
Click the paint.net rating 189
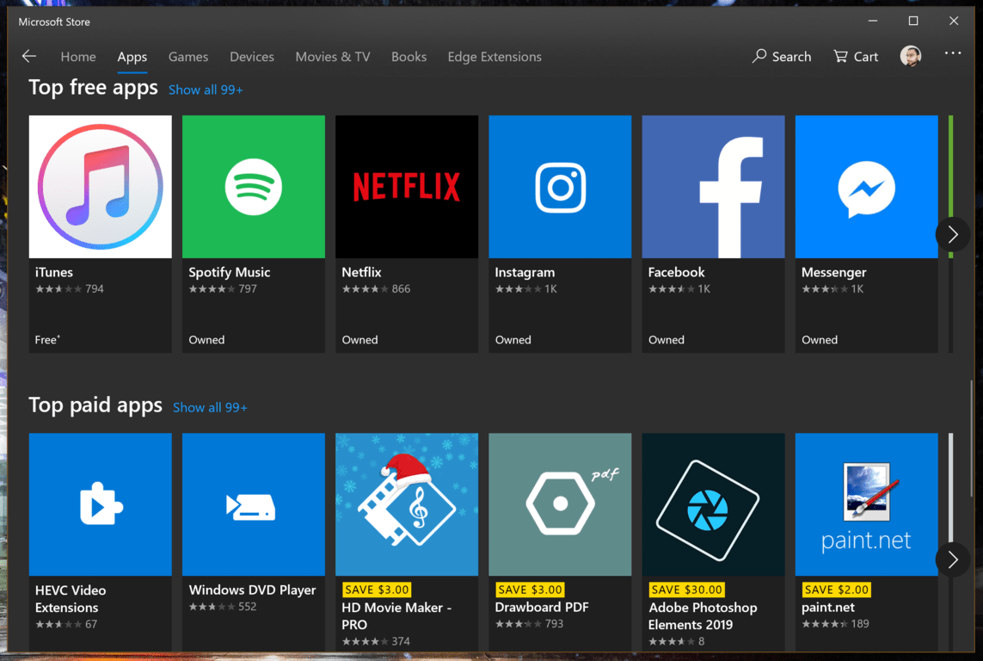(x=836, y=624)
